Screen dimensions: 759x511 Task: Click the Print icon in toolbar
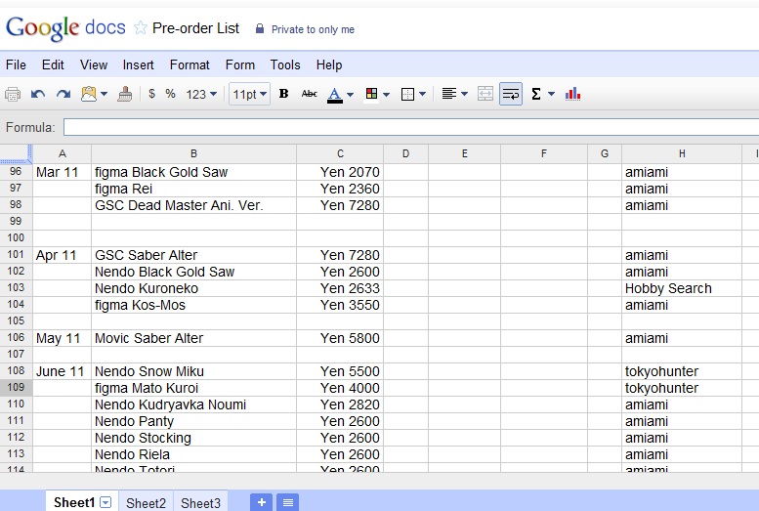click(13, 94)
